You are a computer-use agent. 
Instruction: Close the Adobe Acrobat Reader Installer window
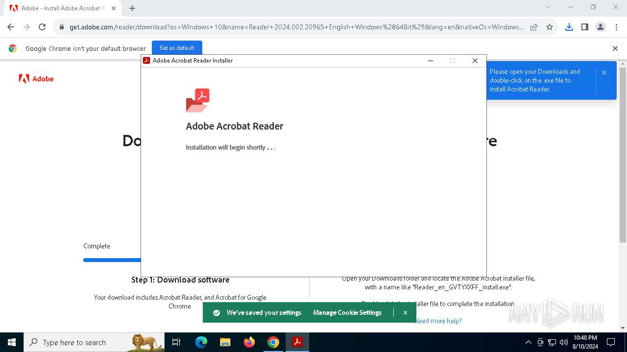(x=475, y=61)
